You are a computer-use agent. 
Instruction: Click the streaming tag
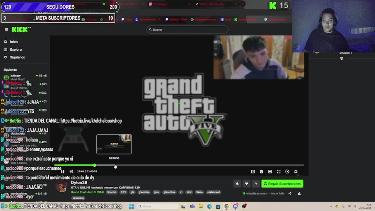coord(78,198)
